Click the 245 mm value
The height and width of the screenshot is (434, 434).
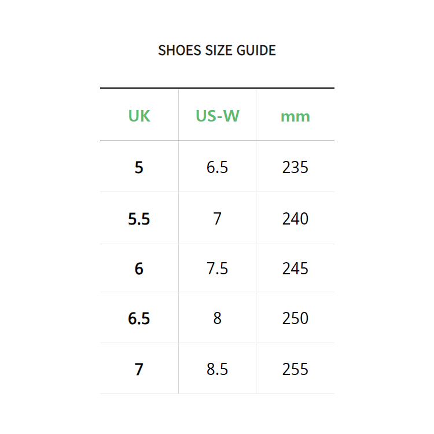click(295, 269)
